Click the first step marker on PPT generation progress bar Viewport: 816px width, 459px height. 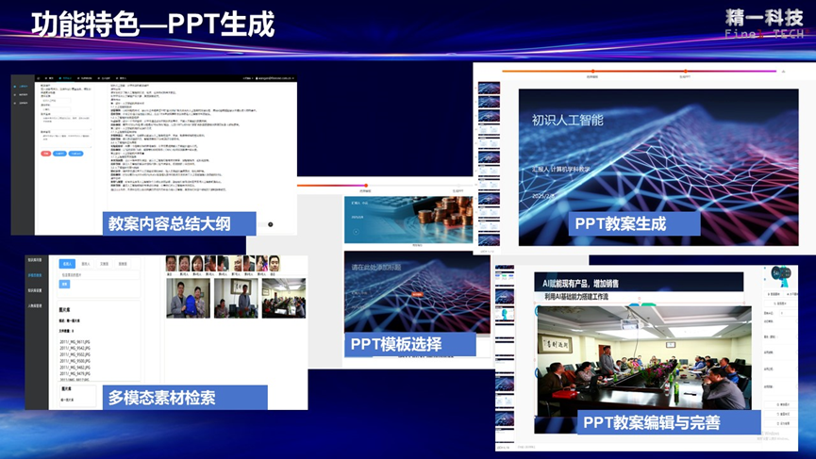[x=592, y=72]
